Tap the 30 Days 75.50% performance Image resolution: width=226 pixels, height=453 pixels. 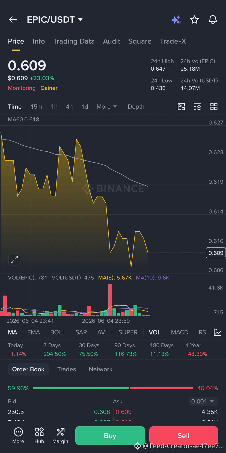click(x=88, y=350)
